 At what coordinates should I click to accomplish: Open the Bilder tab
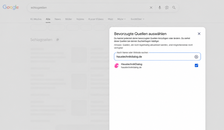(69, 19)
